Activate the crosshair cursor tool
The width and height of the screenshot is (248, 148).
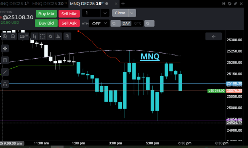coord(5,48)
